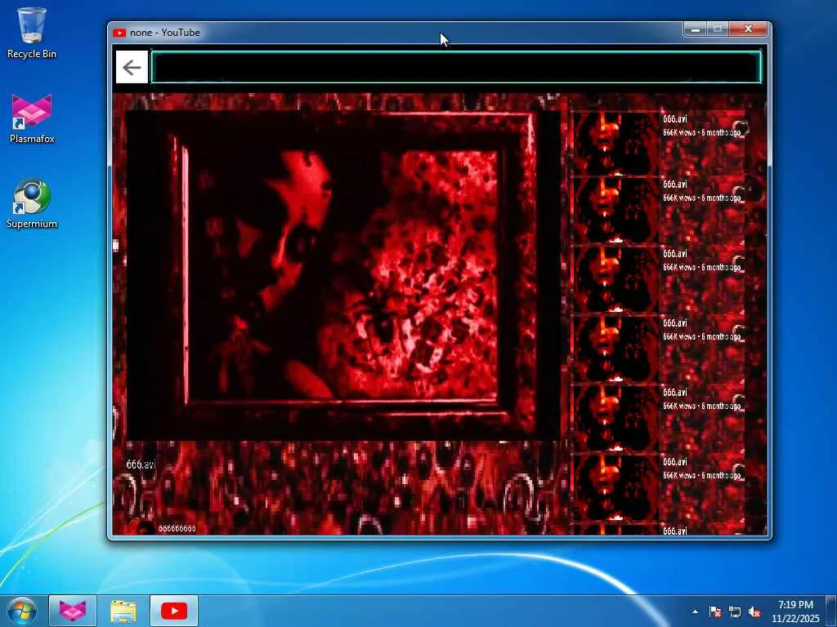Open the 7:19 PM clock and date
This screenshot has width=837, height=627.
[x=795, y=611]
